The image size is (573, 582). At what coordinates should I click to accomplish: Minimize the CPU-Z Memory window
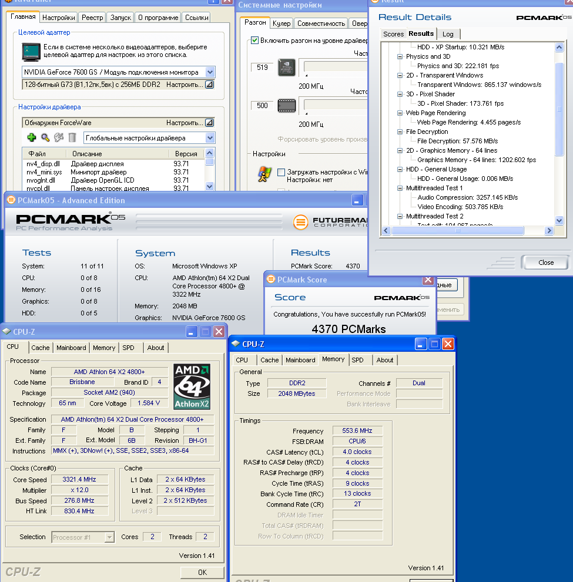pyautogui.click(x=420, y=345)
